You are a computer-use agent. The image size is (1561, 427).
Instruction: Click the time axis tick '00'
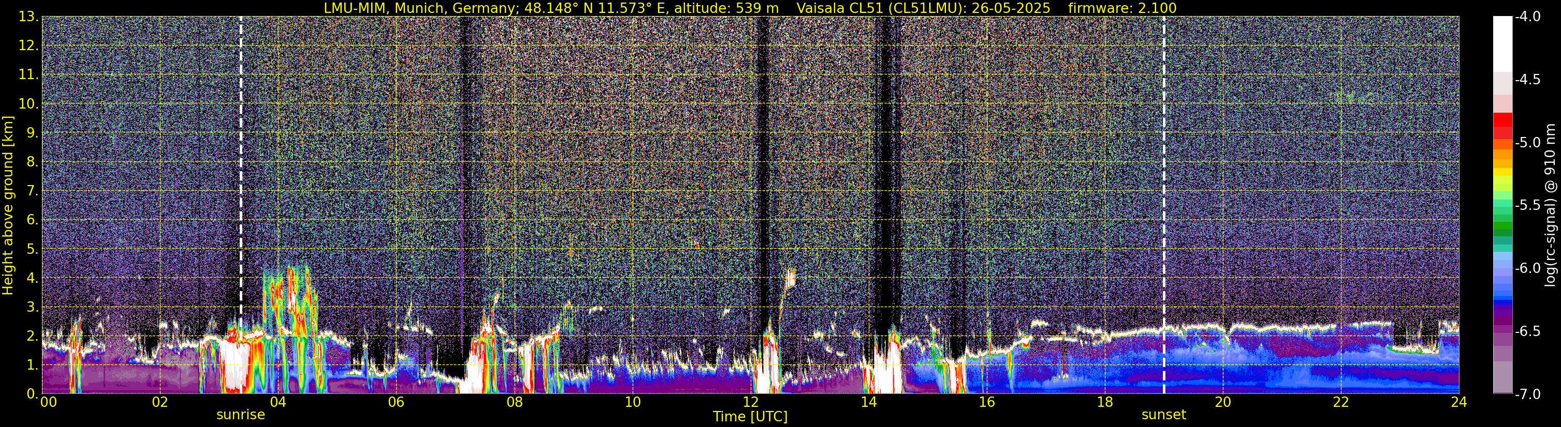(x=49, y=402)
